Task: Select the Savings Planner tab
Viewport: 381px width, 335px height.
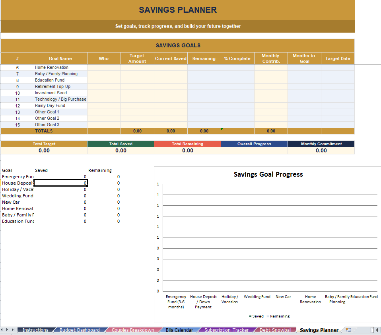Action: 319,330
